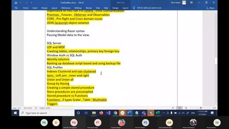Open Ribbon Display Options icon
The height and width of the screenshot is (129, 229).
[x=191, y=3]
